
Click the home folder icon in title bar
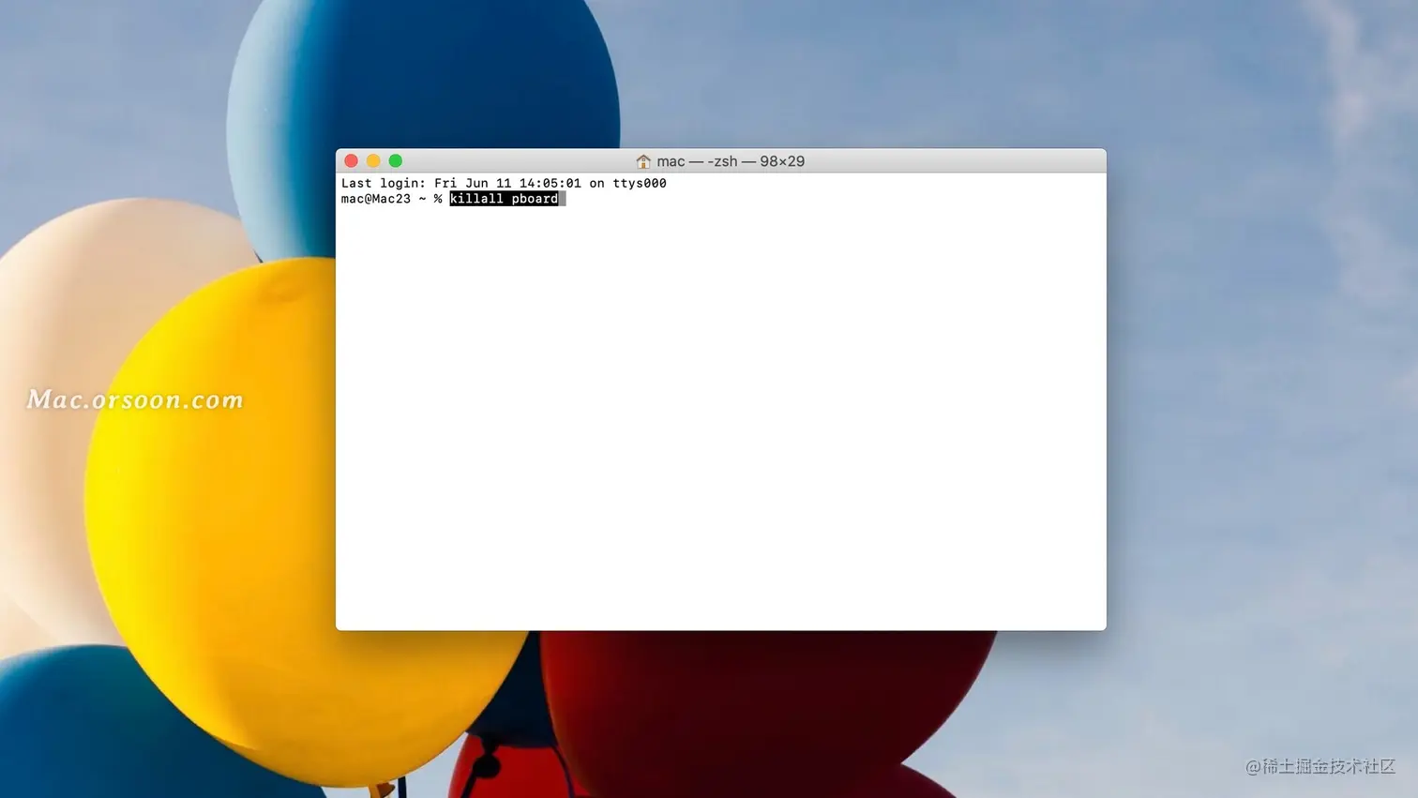(x=643, y=161)
